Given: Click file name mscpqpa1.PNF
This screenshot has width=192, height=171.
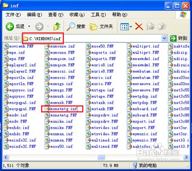Looking at the screenshot, I should click(23, 109).
